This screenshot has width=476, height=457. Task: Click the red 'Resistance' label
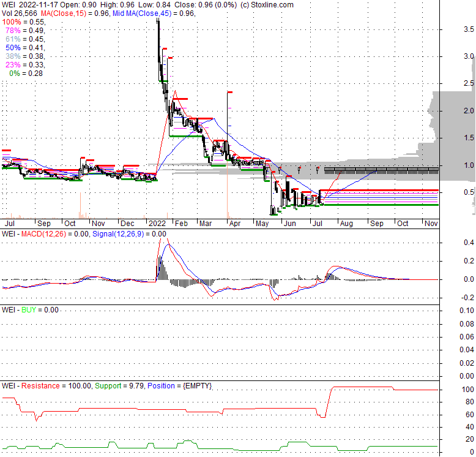tap(40, 386)
